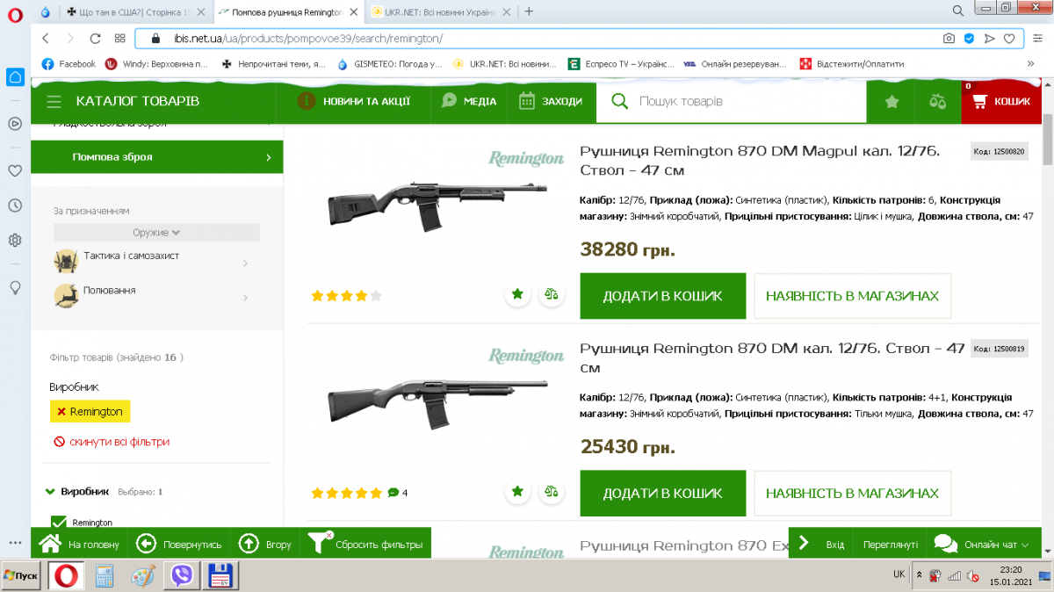Screen dimensions: 1054x592
Task: Open Переглянуті viewed items
Action: point(890,545)
